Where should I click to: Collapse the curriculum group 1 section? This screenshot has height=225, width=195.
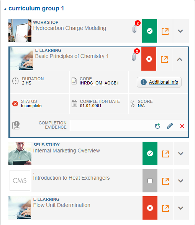pos(5,9)
